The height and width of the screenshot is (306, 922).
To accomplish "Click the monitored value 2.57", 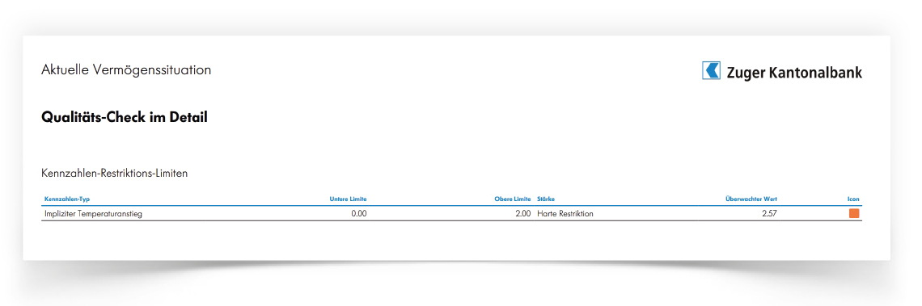I will pyautogui.click(x=769, y=214).
